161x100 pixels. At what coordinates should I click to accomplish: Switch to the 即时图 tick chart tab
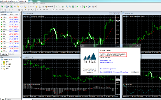coord(12,54)
